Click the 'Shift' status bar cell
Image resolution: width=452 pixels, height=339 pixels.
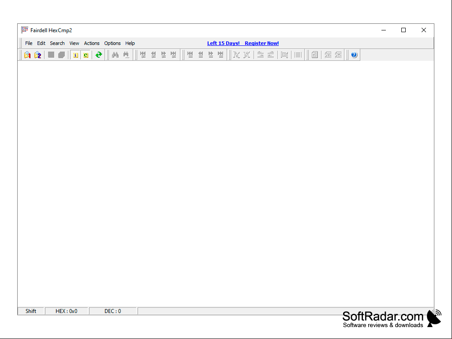tap(31, 311)
